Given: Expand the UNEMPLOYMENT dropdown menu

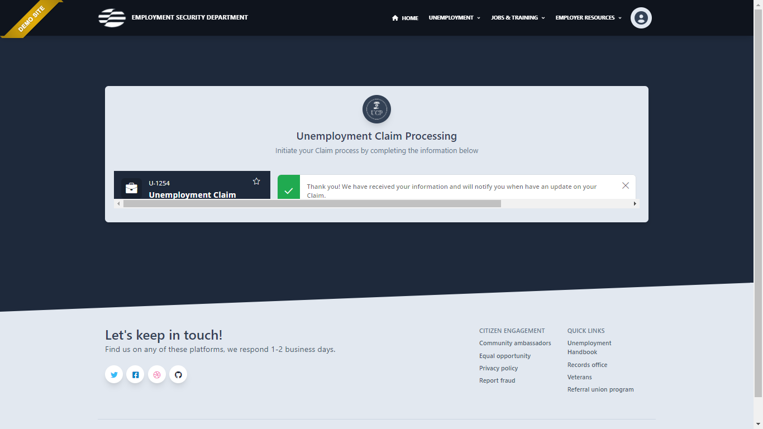Looking at the screenshot, I should 454,17.
